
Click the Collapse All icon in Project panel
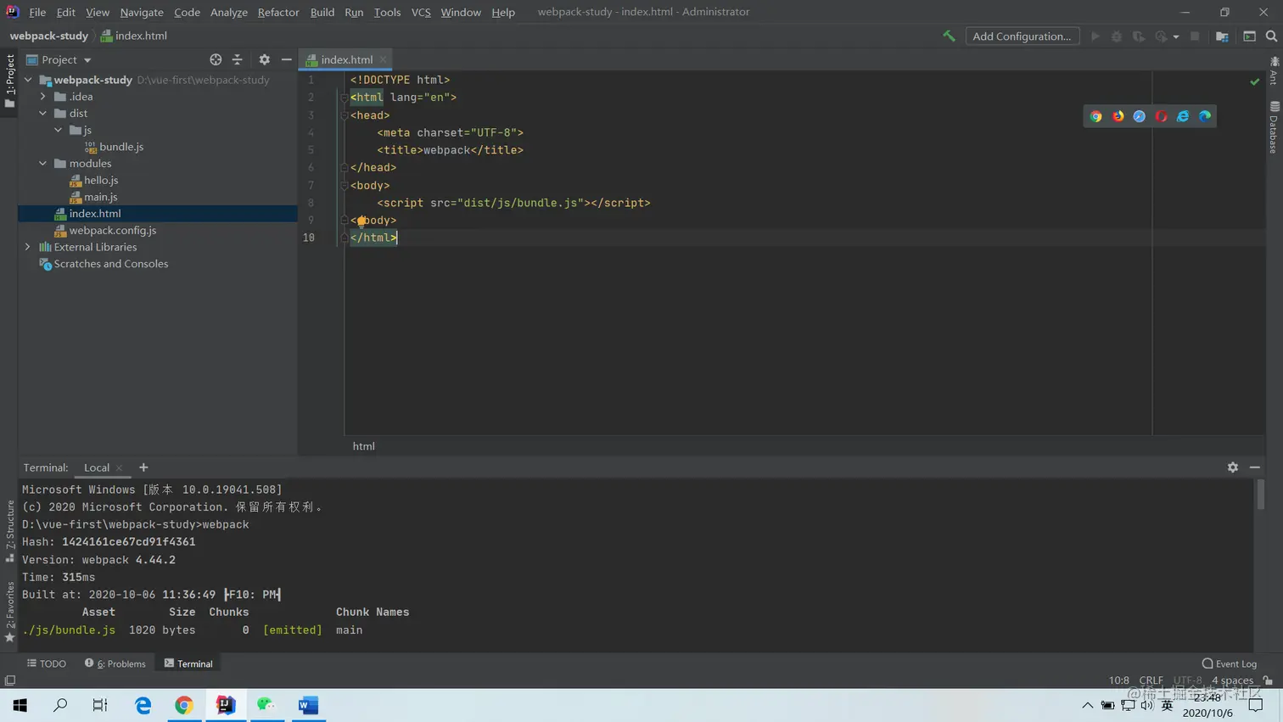pos(238,59)
